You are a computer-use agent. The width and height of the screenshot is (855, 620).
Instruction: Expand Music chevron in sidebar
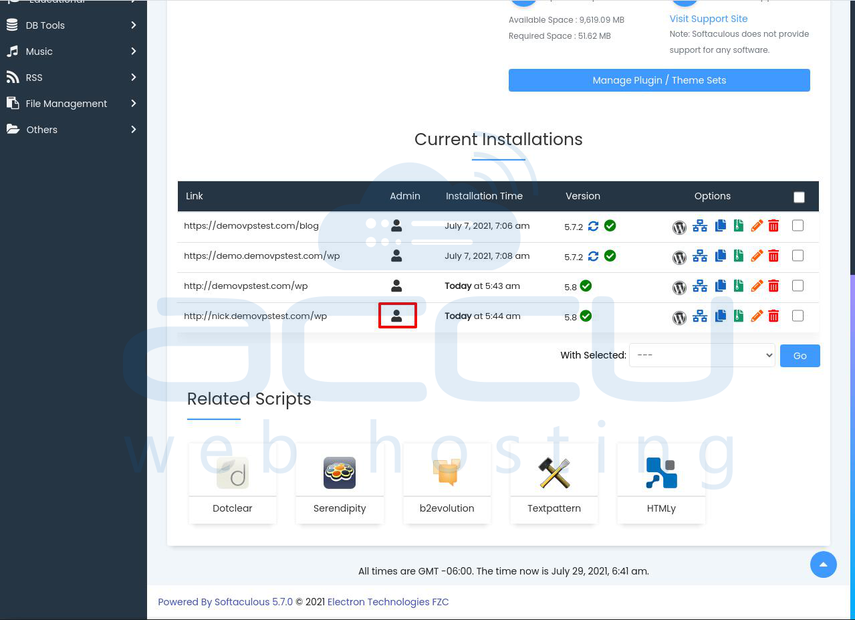(134, 51)
